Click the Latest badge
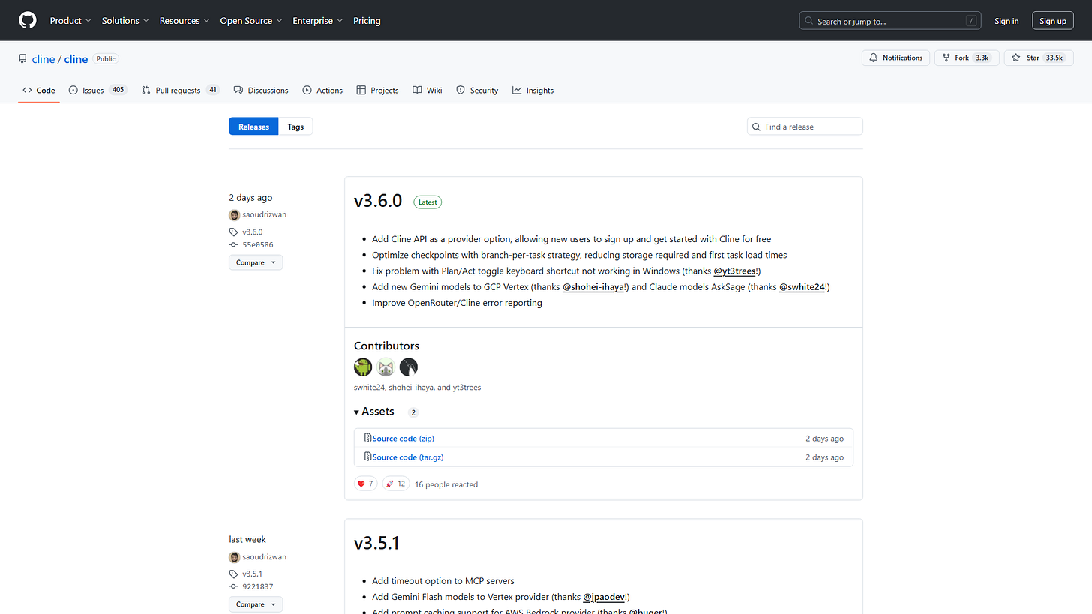The height and width of the screenshot is (614, 1092). 427,202
